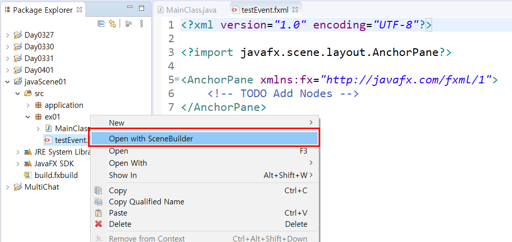512x242 pixels.
Task: Click the Copy icon in context menu
Action: coord(98,191)
